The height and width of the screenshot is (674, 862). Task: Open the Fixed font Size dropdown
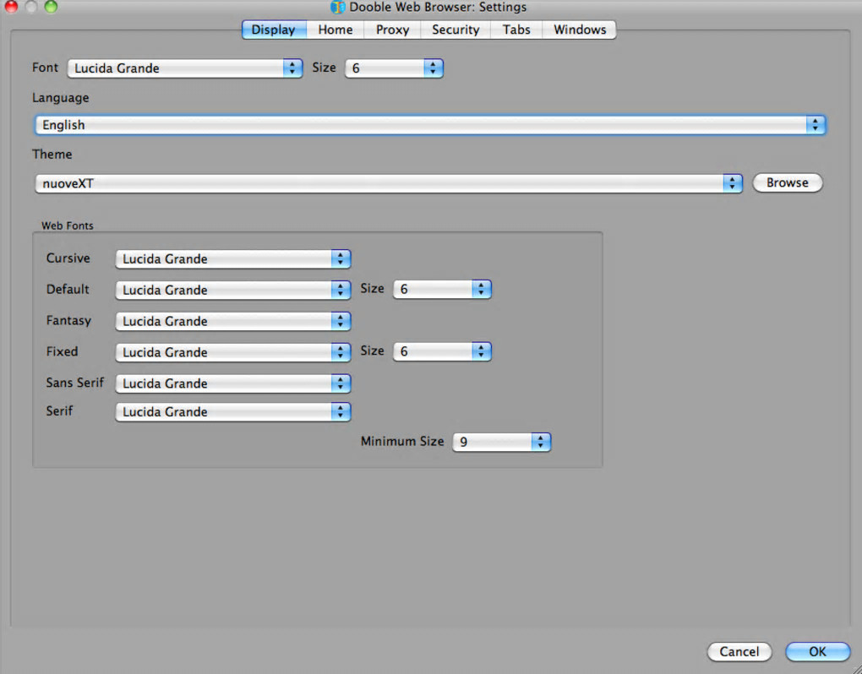[x=442, y=351]
